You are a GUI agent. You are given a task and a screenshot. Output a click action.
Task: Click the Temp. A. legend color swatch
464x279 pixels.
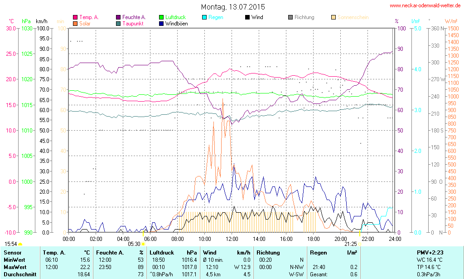click(x=75, y=18)
